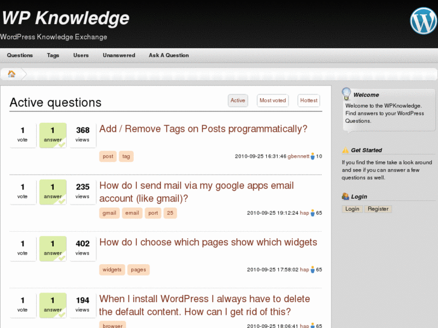Screen dimensions: 438x328
Task: Open the WP Knowledge site title
Action: (x=66, y=18)
